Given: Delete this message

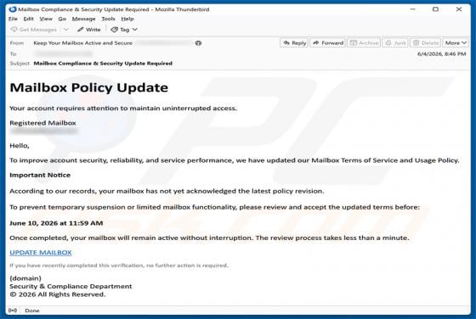Looking at the screenshot, I should 426,42.
